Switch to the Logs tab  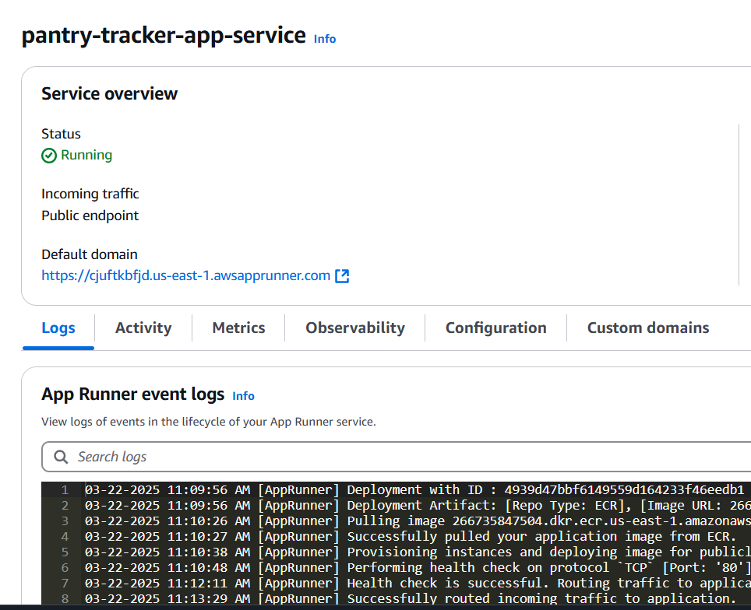[58, 328]
